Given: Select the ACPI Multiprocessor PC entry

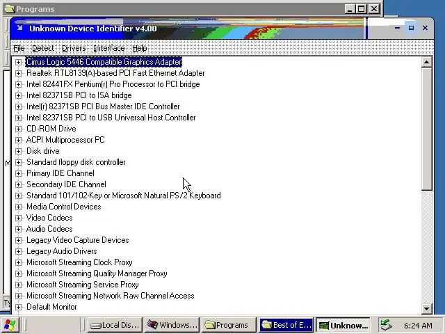Looking at the screenshot, I should click(x=65, y=140).
